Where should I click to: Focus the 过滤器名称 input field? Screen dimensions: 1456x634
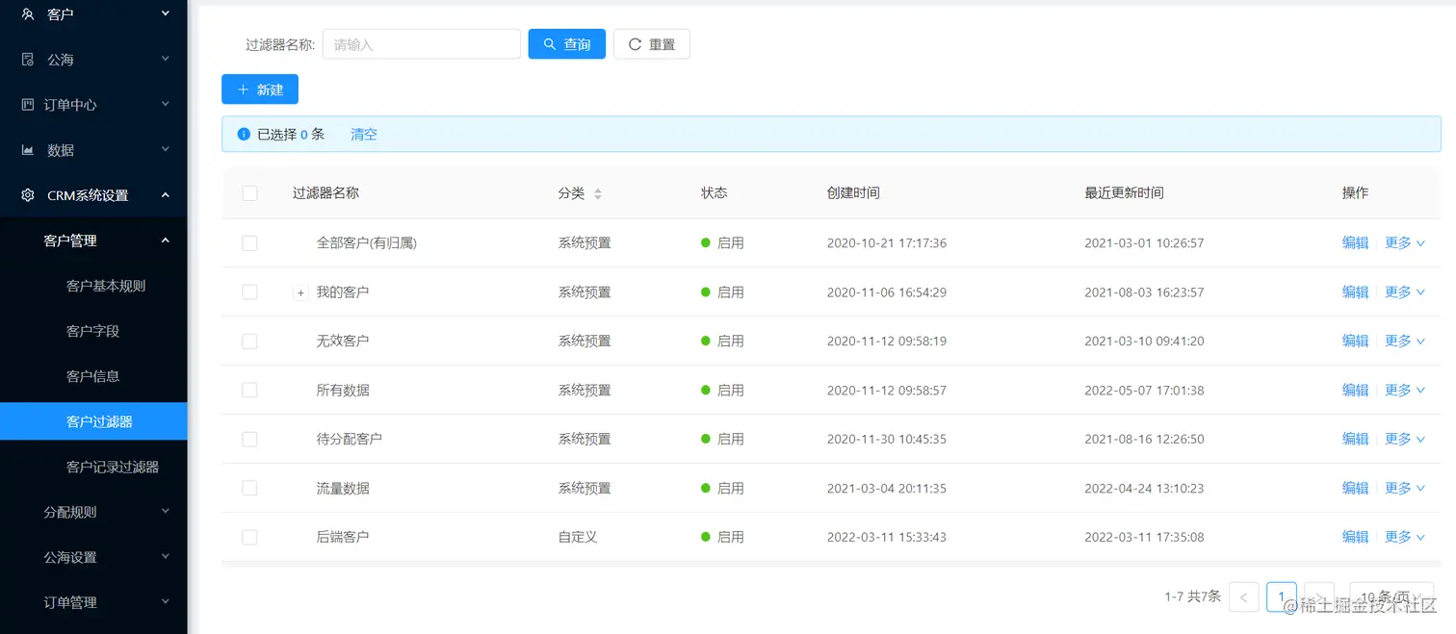coord(422,44)
